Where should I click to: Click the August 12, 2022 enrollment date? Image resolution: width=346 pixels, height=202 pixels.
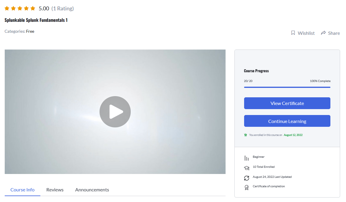click(x=293, y=135)
